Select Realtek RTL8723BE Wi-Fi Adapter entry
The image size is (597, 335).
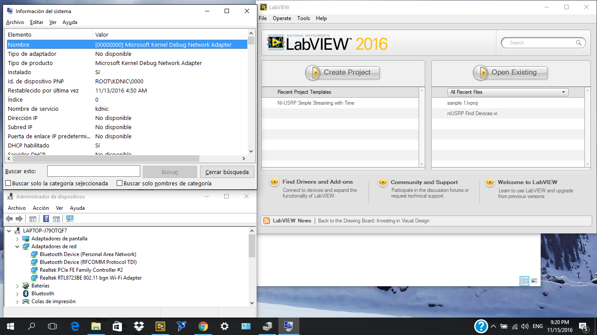90,278
